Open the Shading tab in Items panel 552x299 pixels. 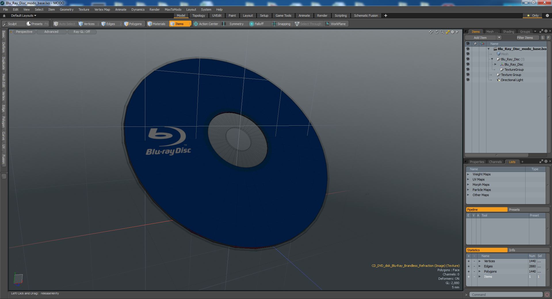[x=508, y=32]
